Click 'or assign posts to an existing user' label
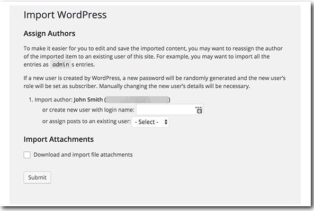The image size is (314, 211). (86, 122)
